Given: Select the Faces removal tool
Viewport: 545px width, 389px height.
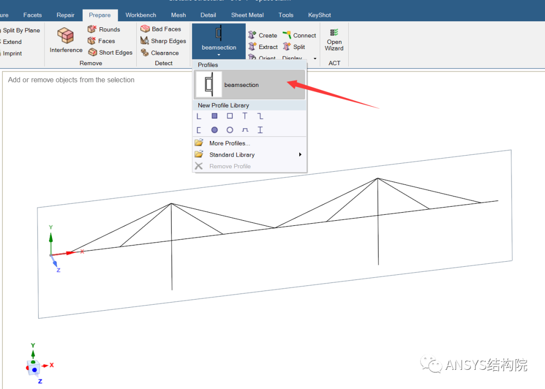Looking at the screenshot, I should tap(101, 41).
